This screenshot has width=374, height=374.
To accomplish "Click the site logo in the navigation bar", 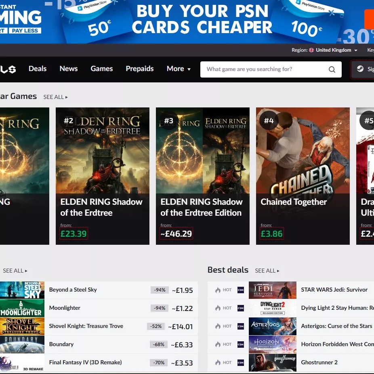I will click(8, 69).
